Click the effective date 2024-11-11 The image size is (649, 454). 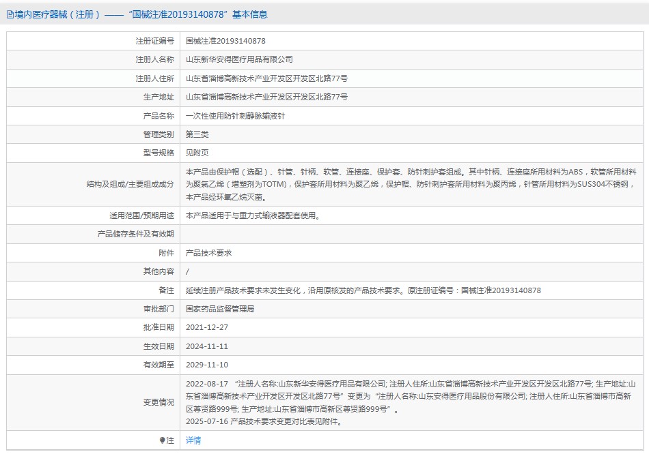pyautogui.click(x=207, y=346)
